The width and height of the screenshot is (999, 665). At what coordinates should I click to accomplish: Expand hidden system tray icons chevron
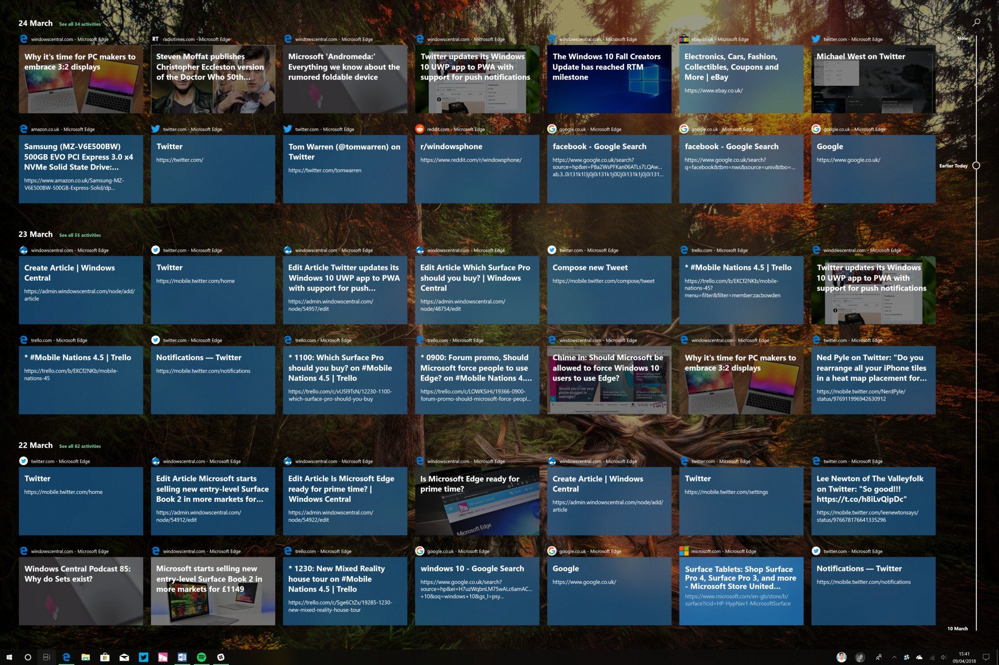[x=894, y=657]
